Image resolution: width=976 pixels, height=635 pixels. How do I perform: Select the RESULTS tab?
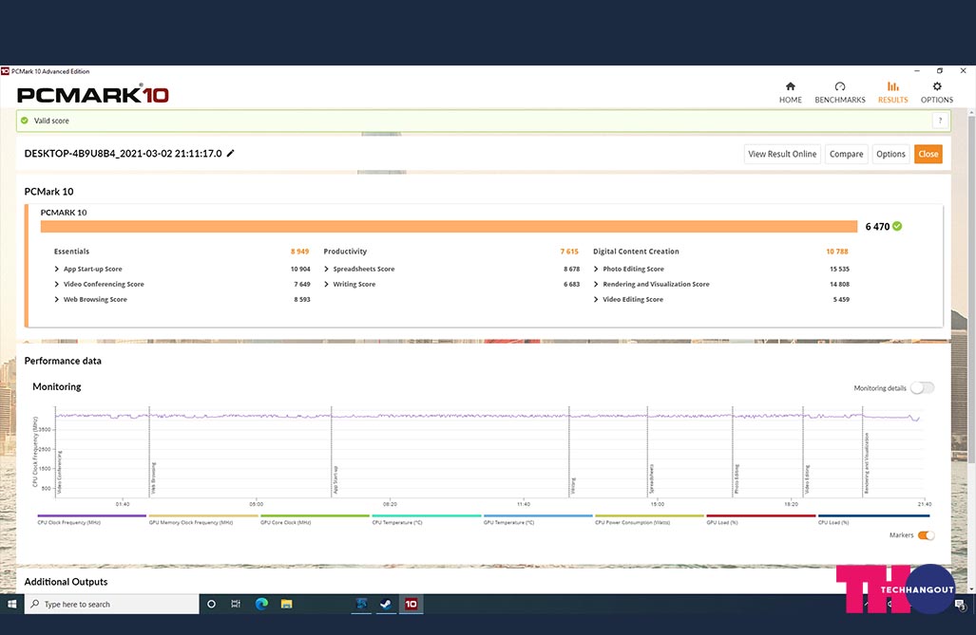(x=892, y=92)
